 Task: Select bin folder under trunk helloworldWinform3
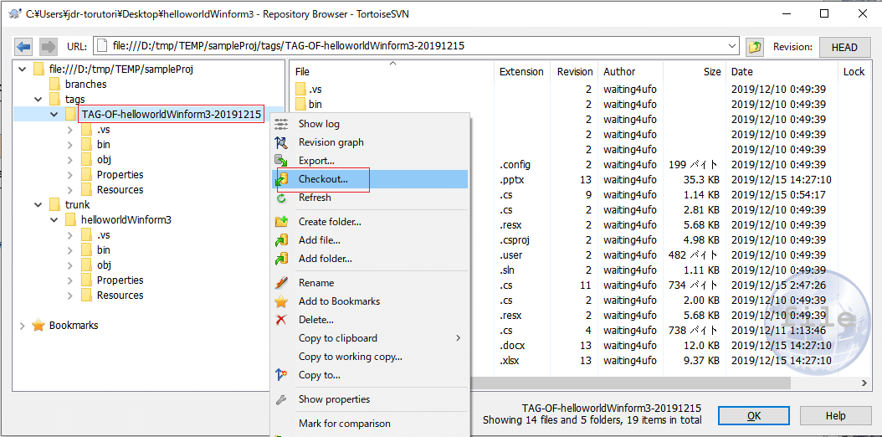pos(104,249)
